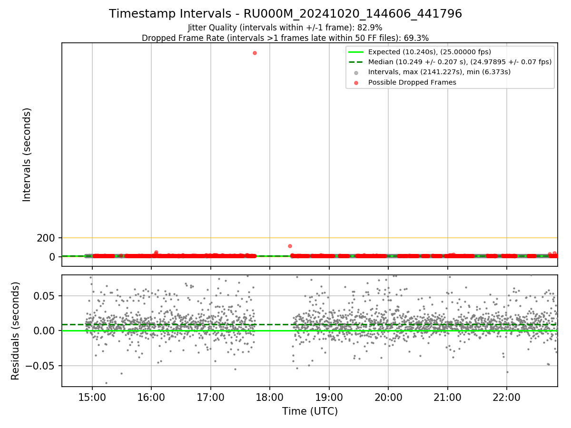Click the 0.05 tick label on residuals axis
Screen dimensions: 571x428
[x=44, y=296]
